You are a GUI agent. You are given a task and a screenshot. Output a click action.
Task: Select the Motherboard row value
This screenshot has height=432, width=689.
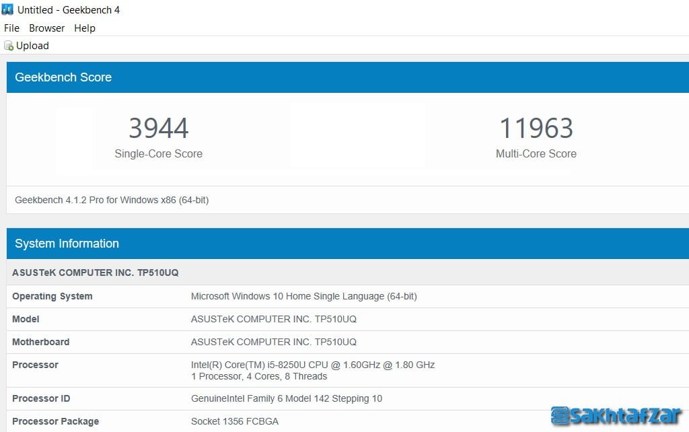[274, 342]
